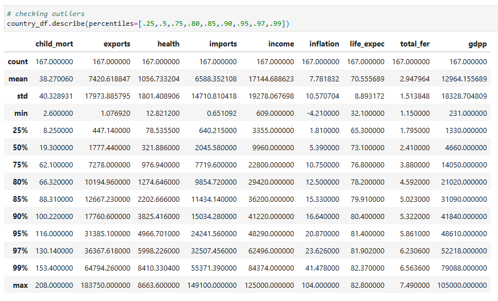This screenshot has height=301, width=498.
Task: Click std child_mort value 40.328931
Action: click(x=56, y=96)
